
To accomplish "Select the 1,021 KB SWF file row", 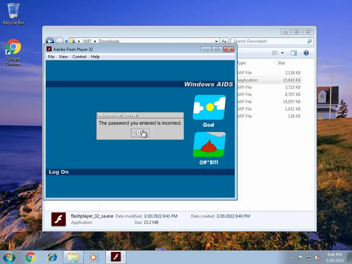I will point(269,109).
